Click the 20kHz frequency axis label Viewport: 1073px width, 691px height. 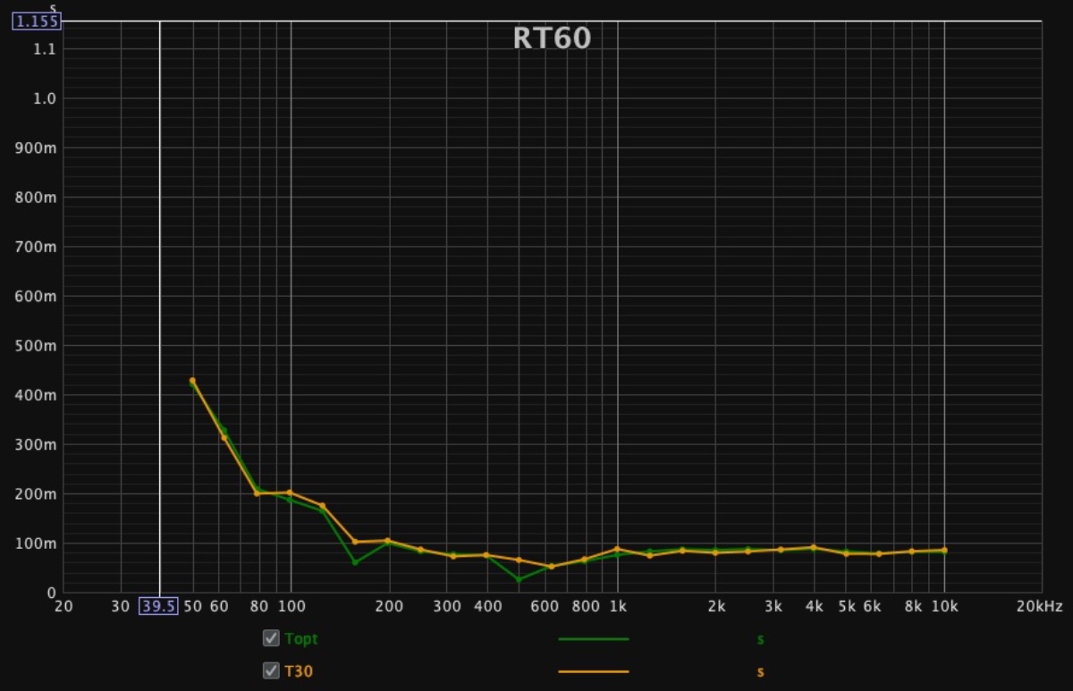[x=1040, y=606]
